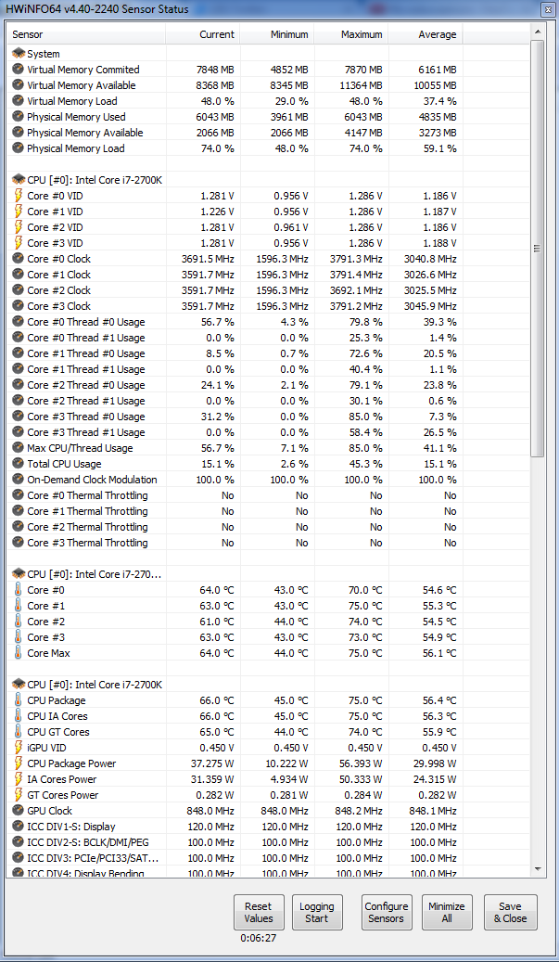Screen dimensions: 559x962
Task: Click the thermometer icon beside CPU Package
Action: click(18, 700)
